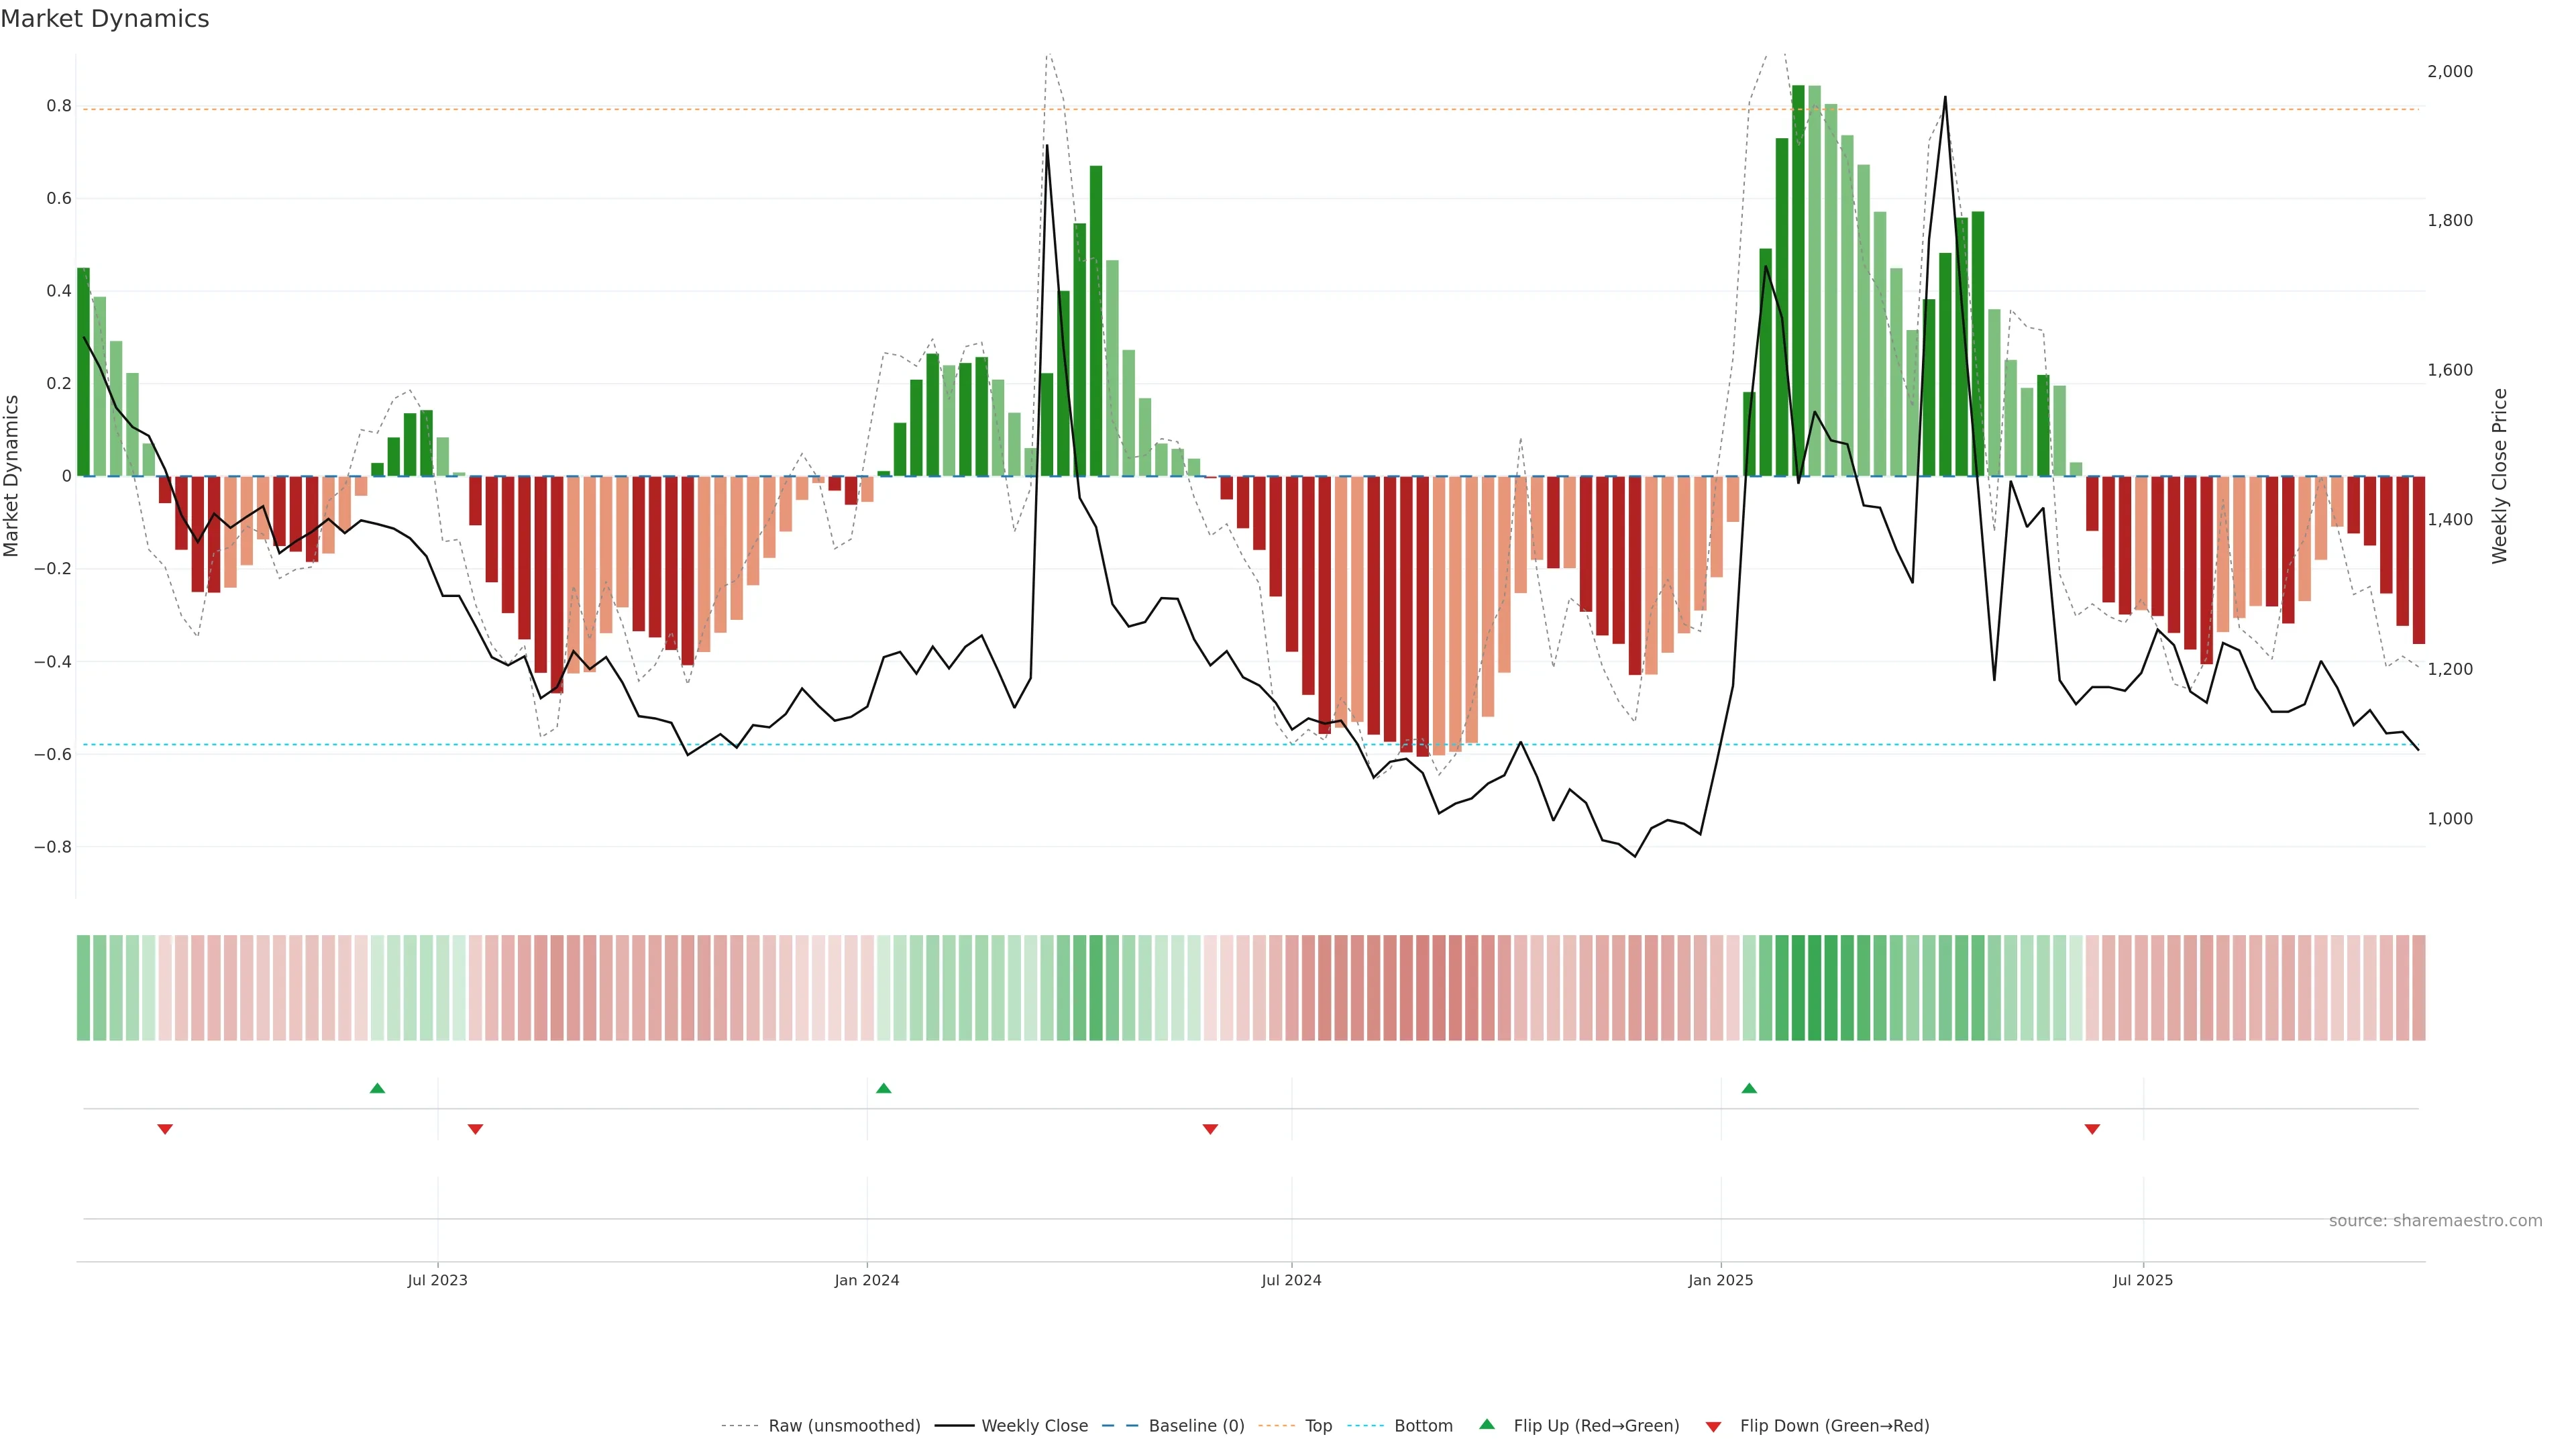The height and width of the screenshot is (1449, 2576).
Task: Hide the Bottom line via legend
Action: point(1423,1426)
